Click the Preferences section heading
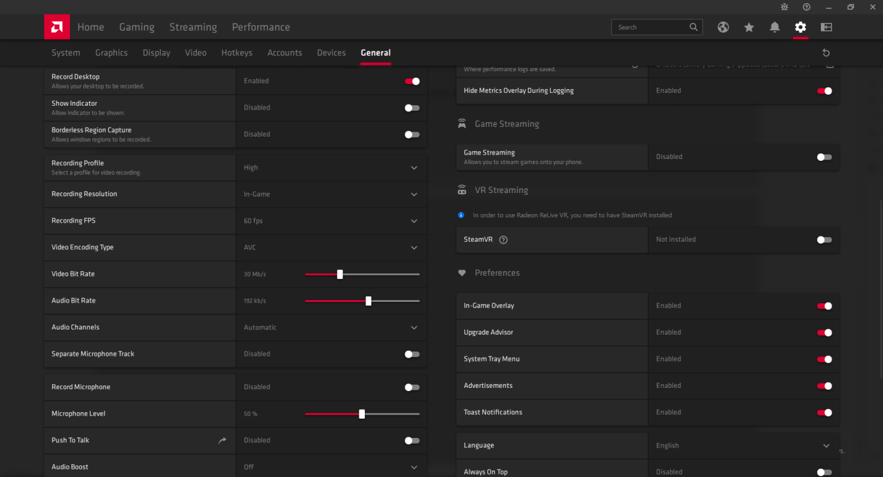Screen dimensions: 883x477 pyautogui.click(x=497, y=272)
